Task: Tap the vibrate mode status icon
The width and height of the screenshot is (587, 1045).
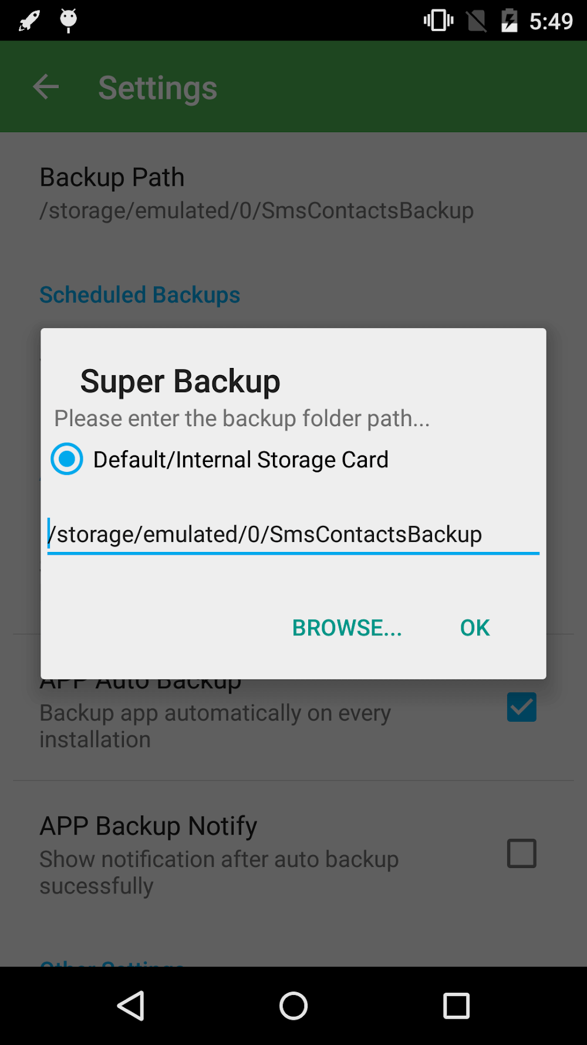Action: (438, 21)
